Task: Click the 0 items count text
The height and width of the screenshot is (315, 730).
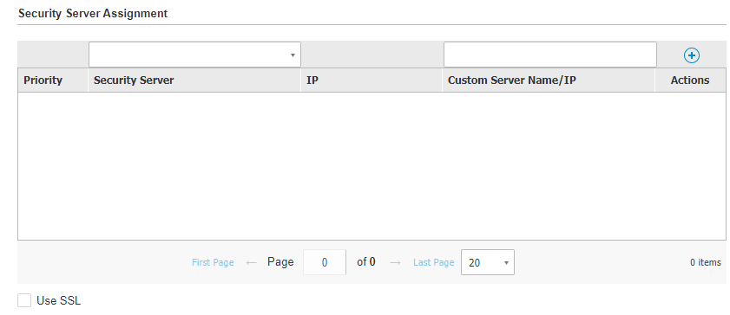Action: pos(706,262)
